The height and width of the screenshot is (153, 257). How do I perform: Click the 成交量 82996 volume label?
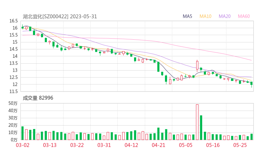pyautogui.click(x=38, y=98)
